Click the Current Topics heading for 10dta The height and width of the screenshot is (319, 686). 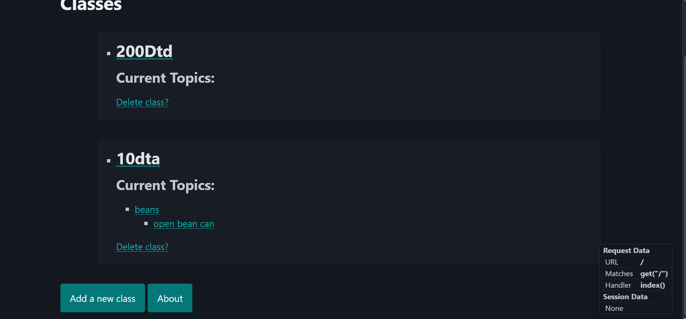pyautogui.click(x=165, y=185)
